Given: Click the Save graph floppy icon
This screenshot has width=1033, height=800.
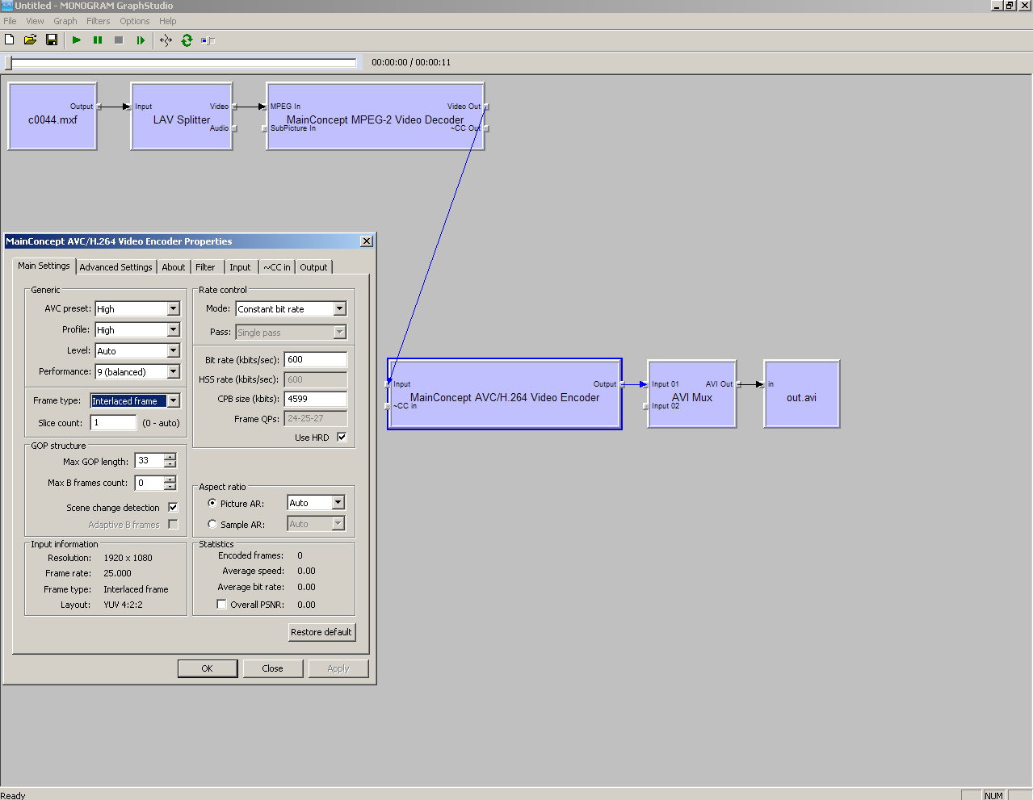Looking at the screenshot, I should [52, 40].
